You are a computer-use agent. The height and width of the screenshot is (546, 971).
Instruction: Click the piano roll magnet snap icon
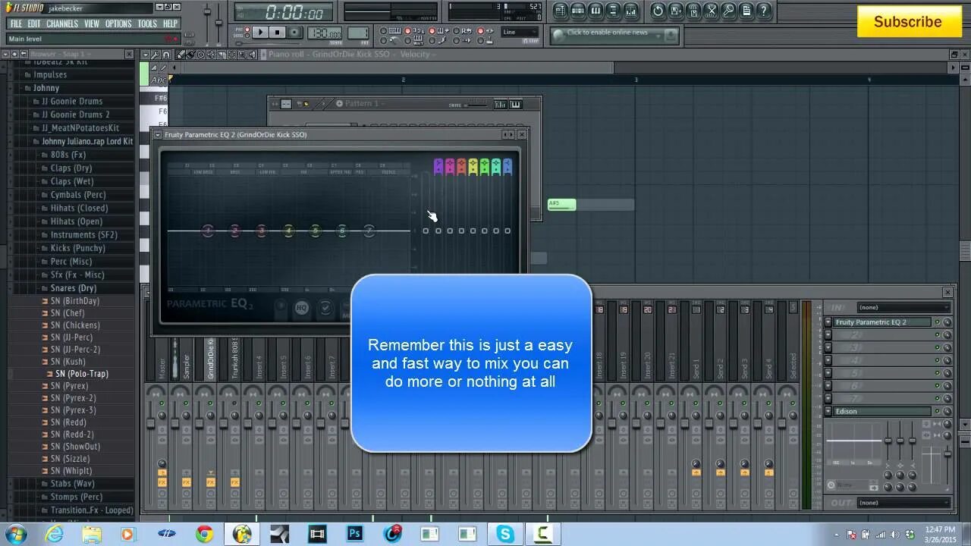[x=166, y=55]
